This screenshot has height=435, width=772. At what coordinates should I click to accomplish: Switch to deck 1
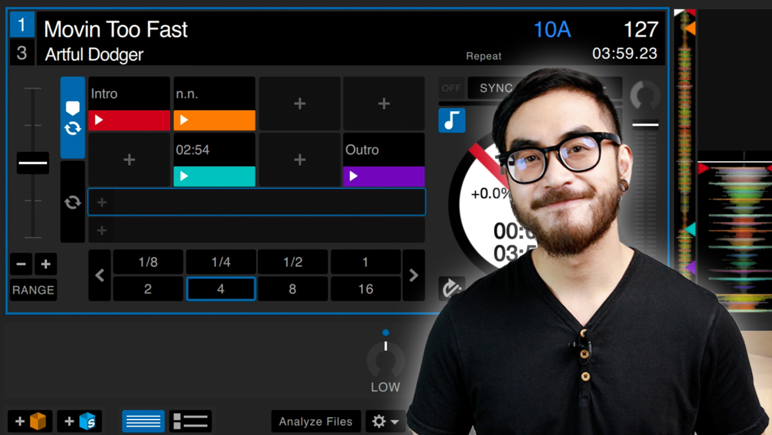pos(23,24)
